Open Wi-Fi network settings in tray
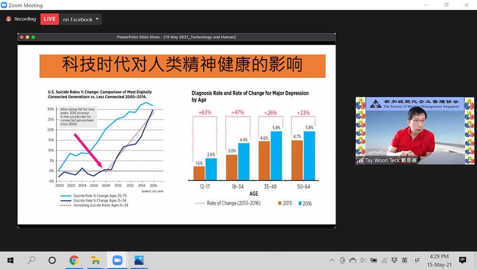Image resolution: width=477 pixels, height=269 pixels. pos(384,260)
